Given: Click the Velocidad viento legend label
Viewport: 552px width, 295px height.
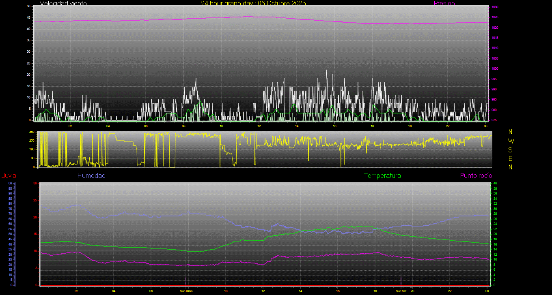Looking at the screenshot, I should click(x=63, y=3).
